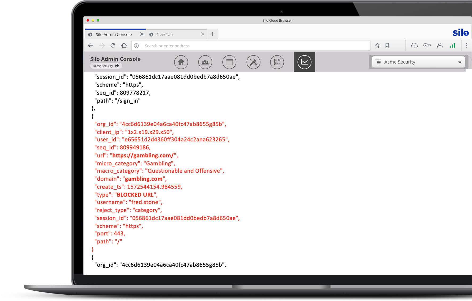Open the browser window management icon

(x=229, y=62)
